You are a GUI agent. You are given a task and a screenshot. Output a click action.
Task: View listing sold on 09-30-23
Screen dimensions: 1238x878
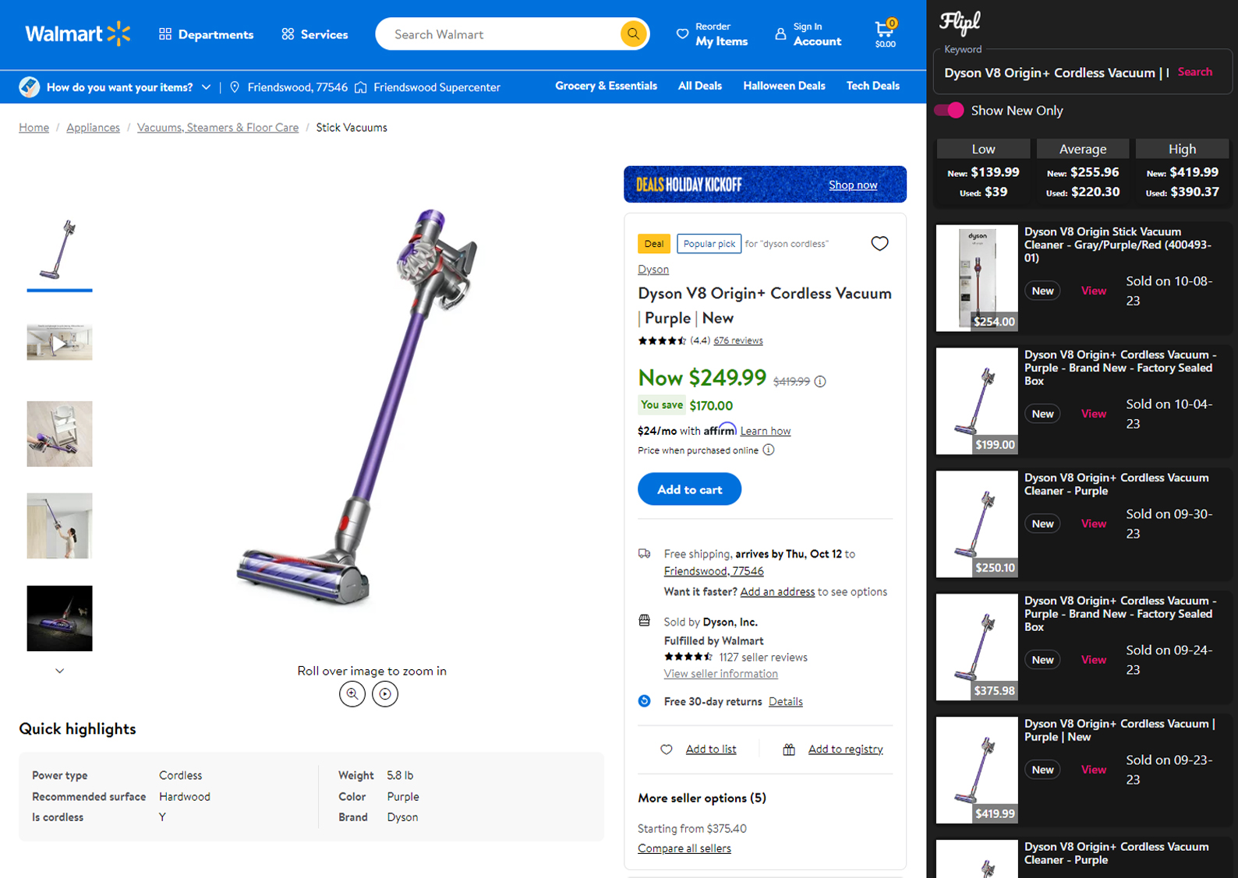click(x=1093, y=524)
